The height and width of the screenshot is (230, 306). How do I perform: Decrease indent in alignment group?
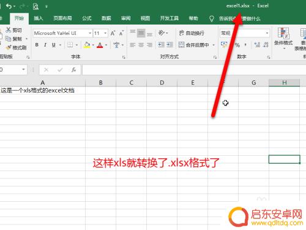click(x=162, y=45)
